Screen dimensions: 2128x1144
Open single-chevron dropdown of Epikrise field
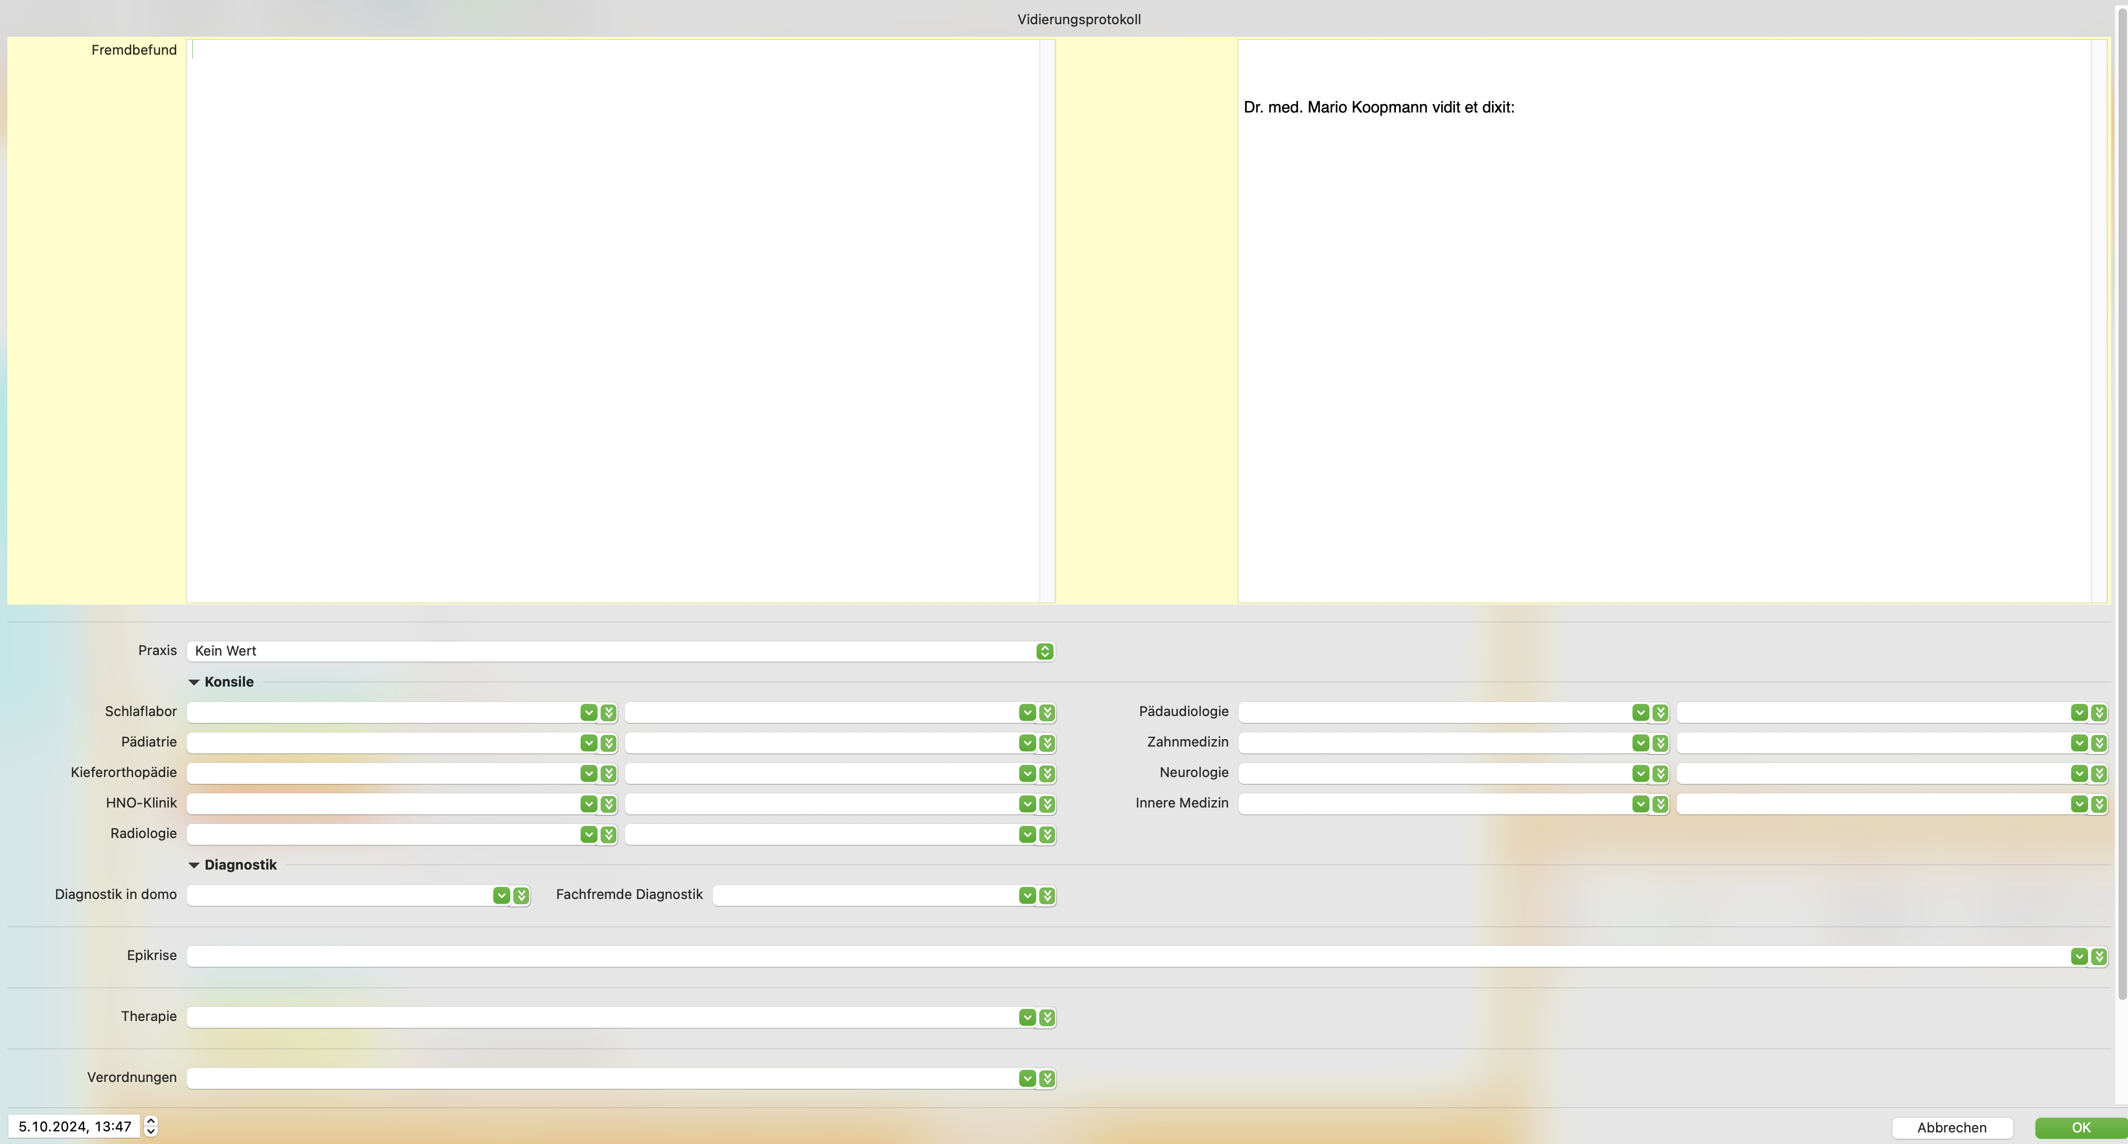pyautogui.click(x=2079, y=956)
